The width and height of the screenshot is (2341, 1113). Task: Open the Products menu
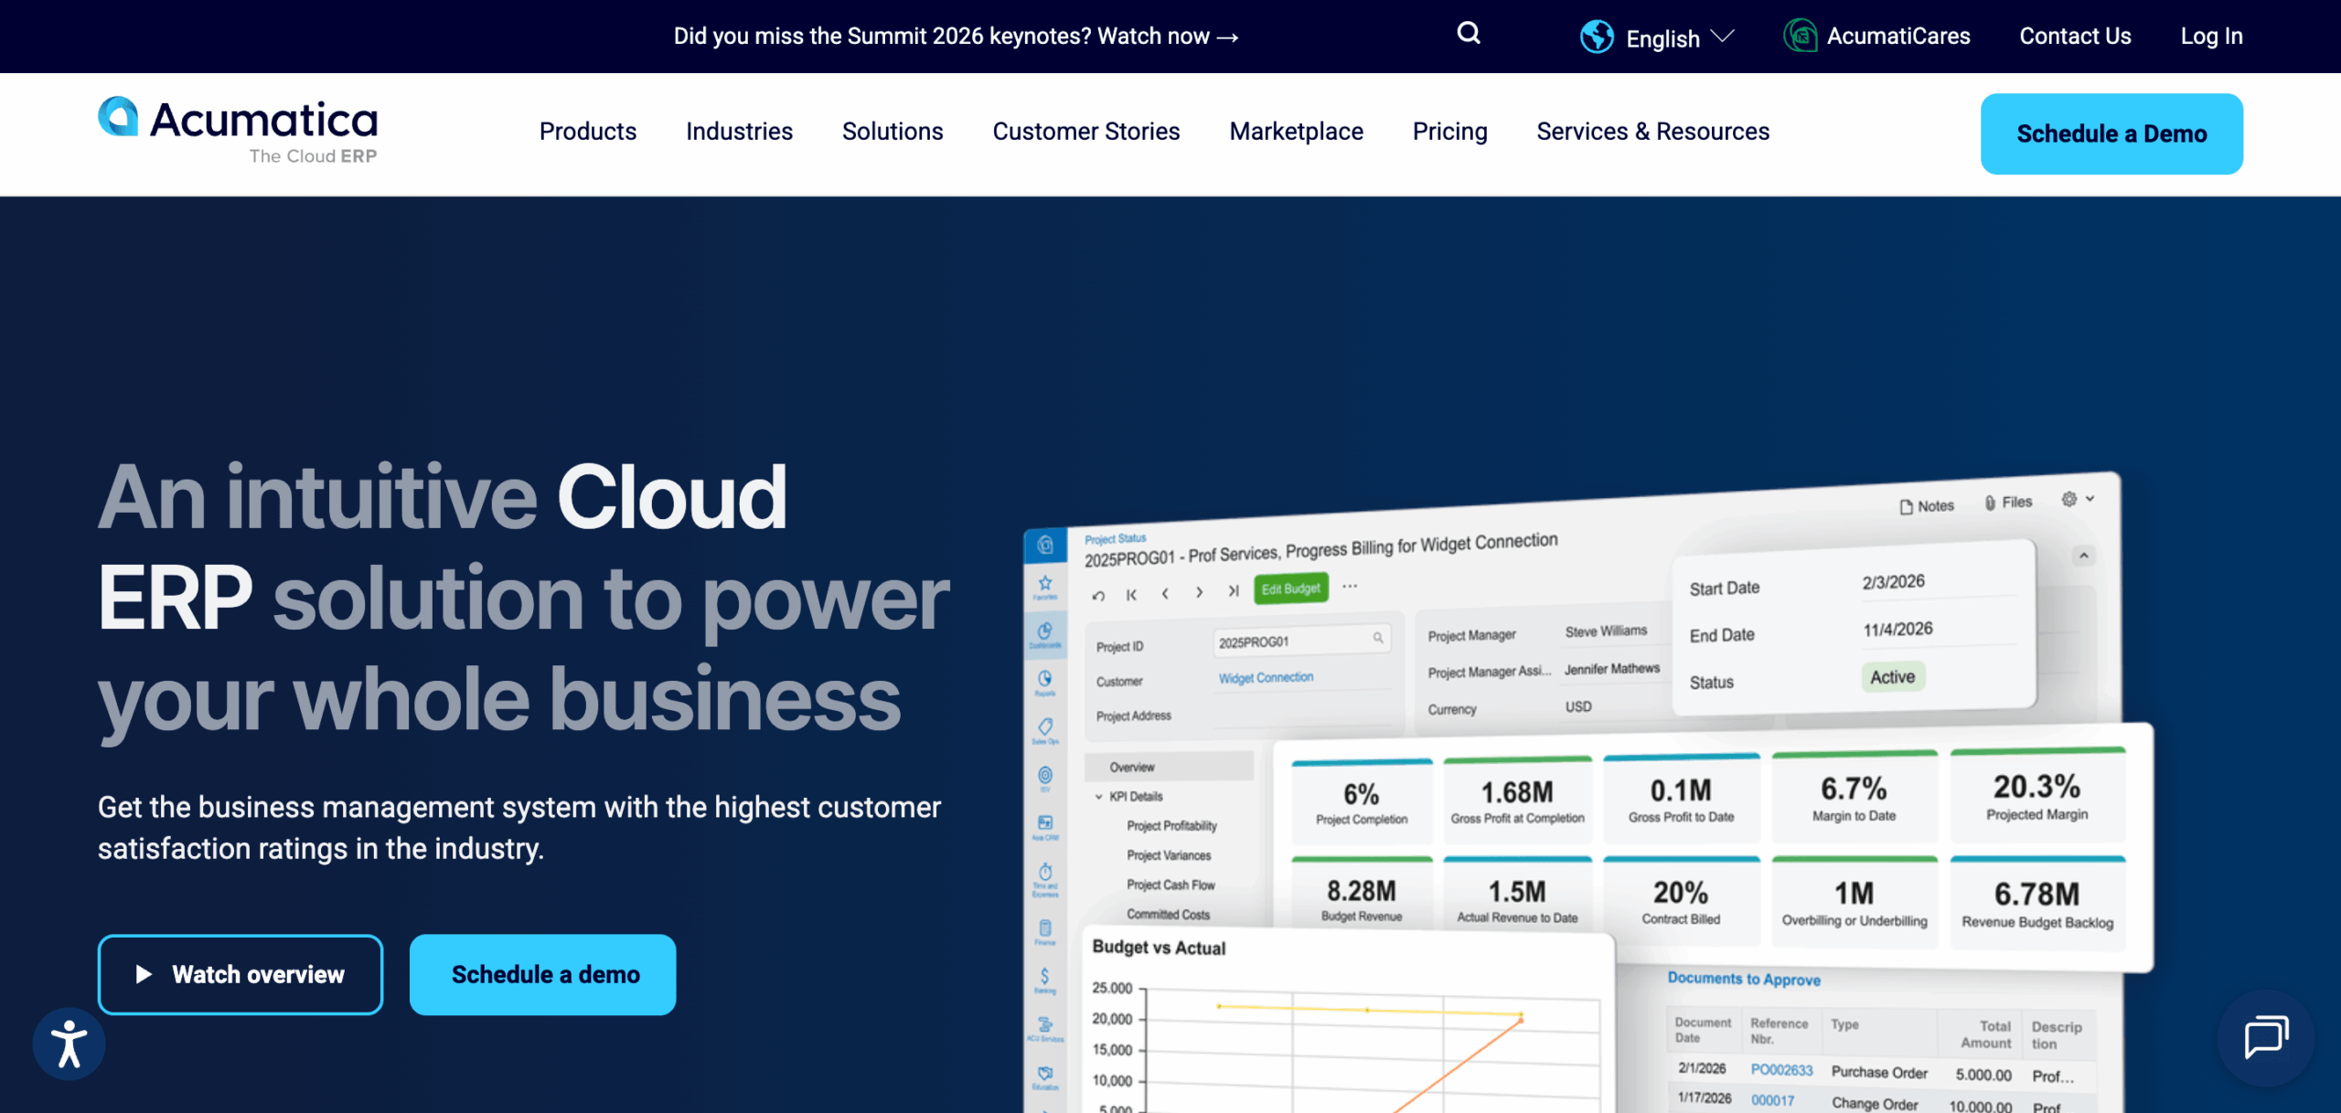[x=588, y=132]
